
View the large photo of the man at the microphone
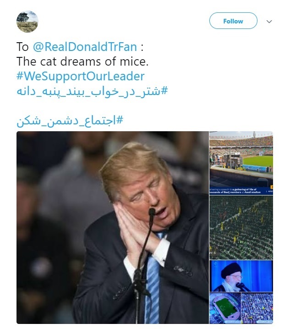(113, 228)
